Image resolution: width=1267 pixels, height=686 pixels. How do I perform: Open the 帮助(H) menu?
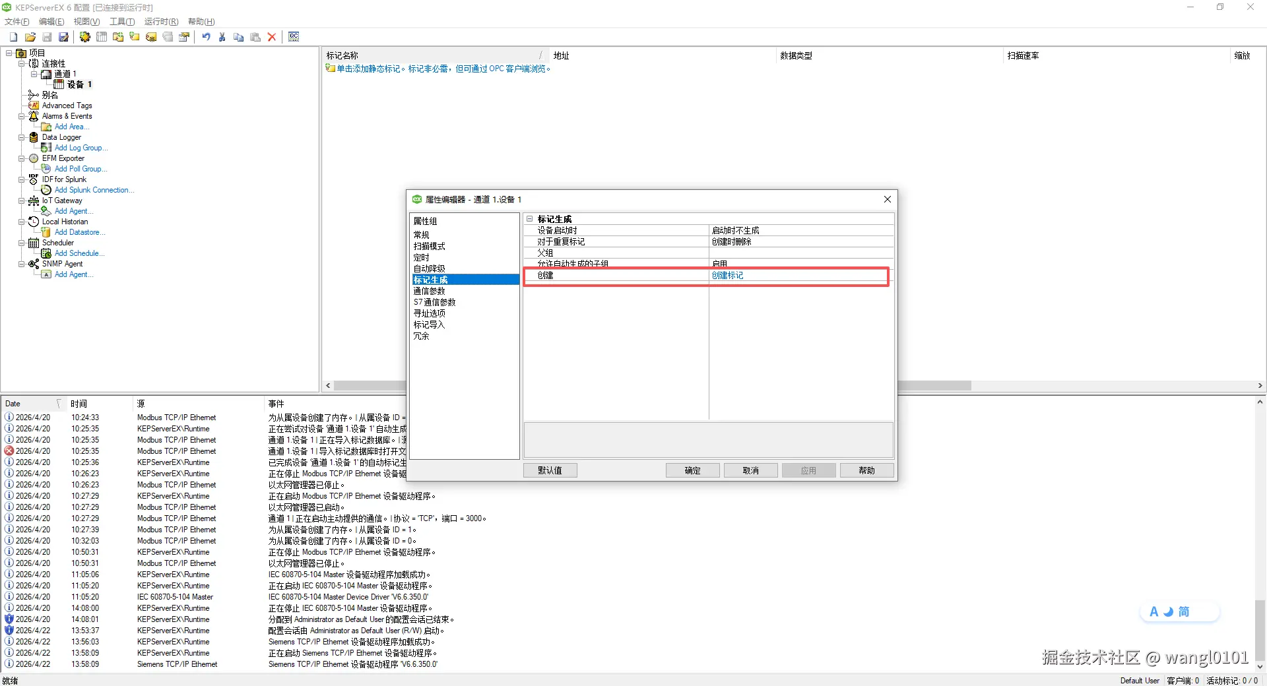(201, 22)
